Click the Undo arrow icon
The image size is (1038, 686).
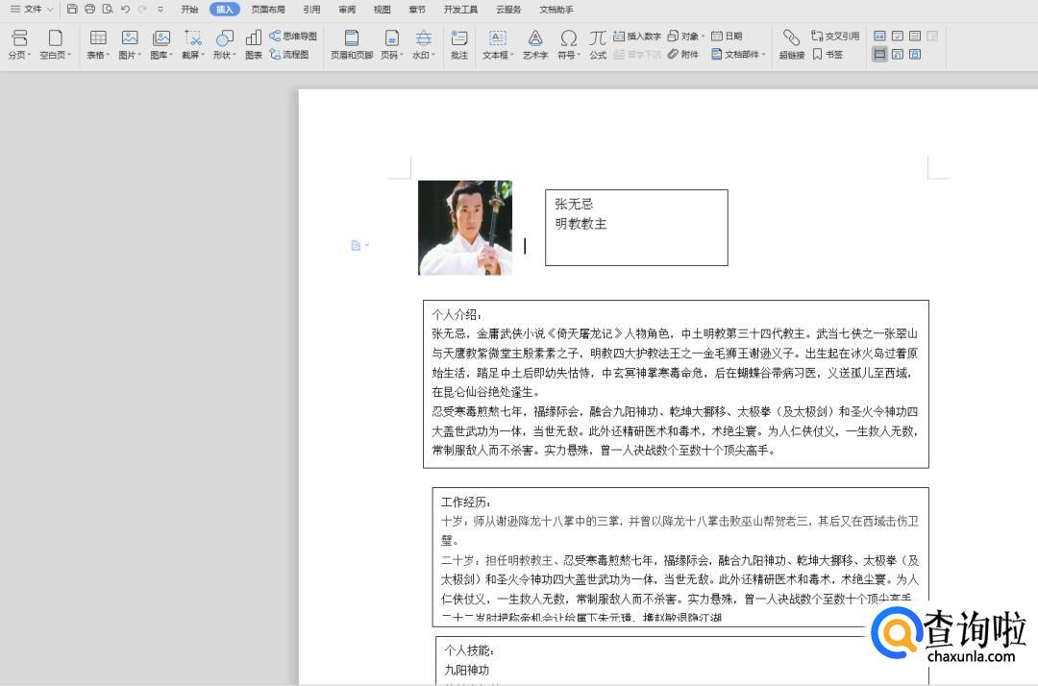(x=125, y=9)
